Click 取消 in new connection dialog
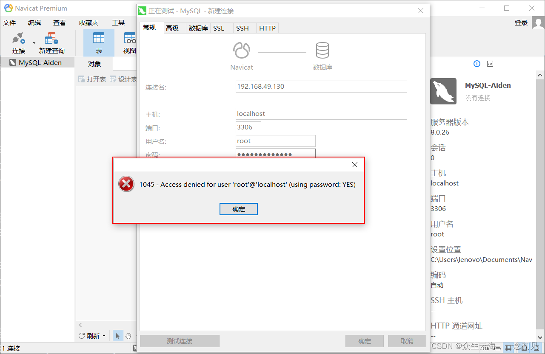 pos(407,341)
